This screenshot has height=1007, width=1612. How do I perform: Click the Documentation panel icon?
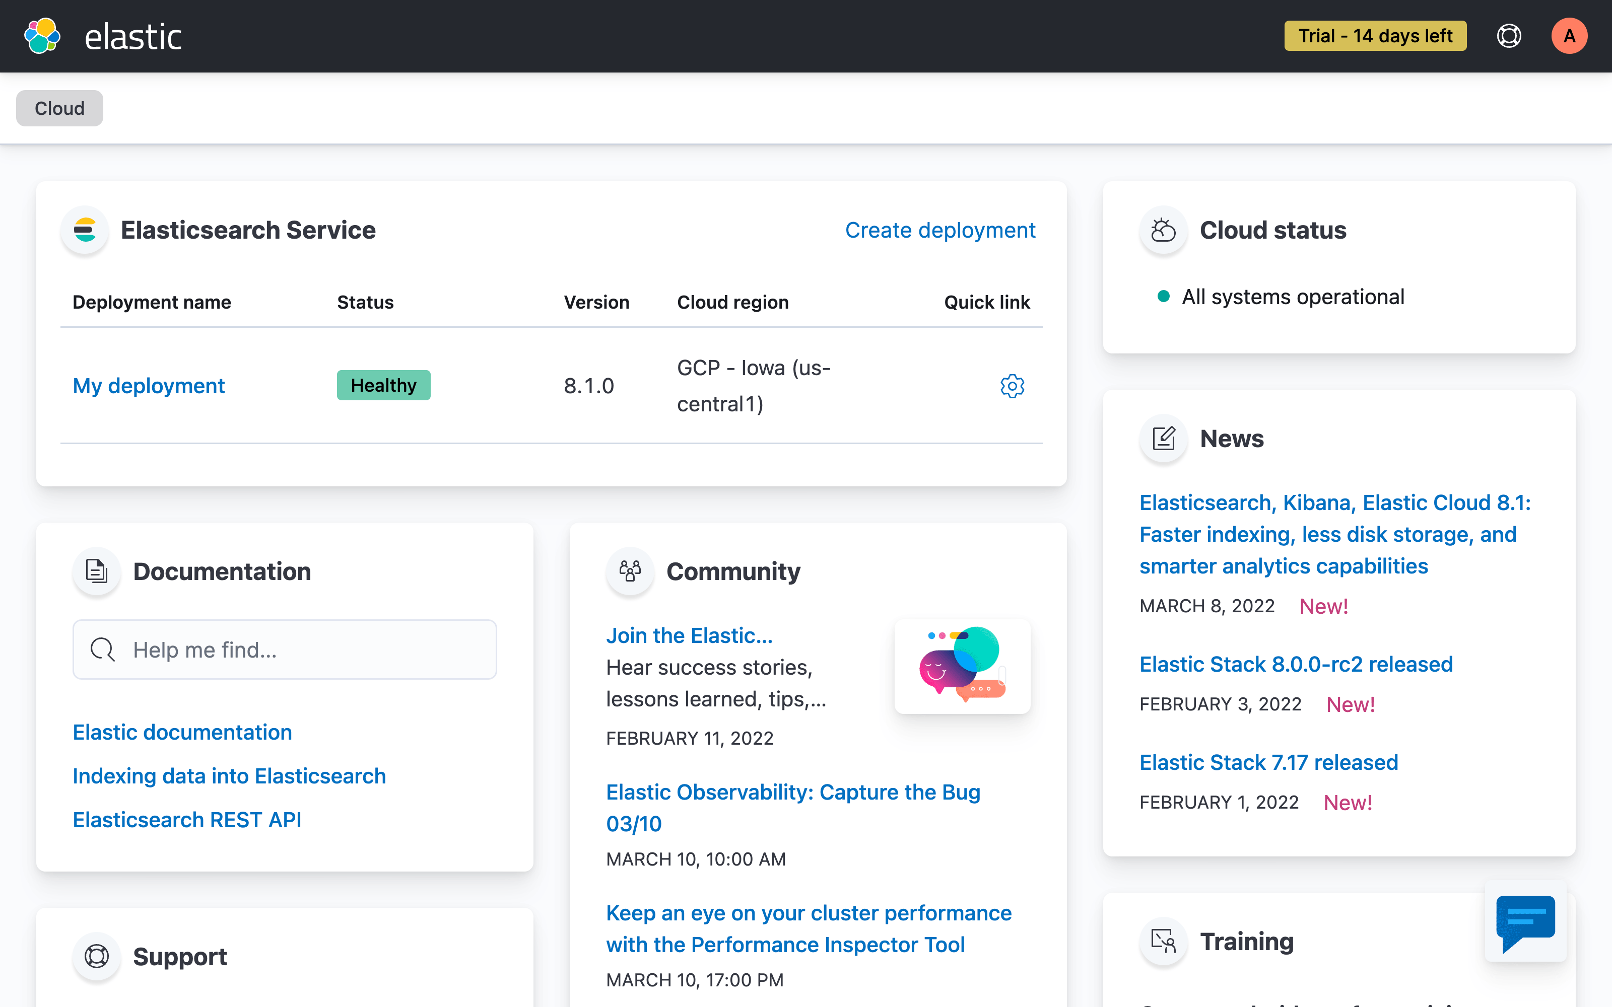point(96,569)
